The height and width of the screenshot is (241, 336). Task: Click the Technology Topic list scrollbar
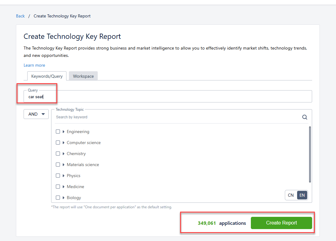click(x=310, y=154)
